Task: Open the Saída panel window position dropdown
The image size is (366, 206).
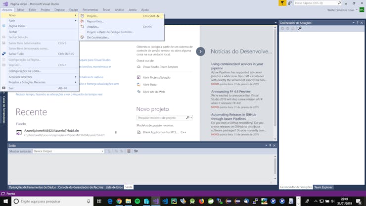Action: (266, 146)
